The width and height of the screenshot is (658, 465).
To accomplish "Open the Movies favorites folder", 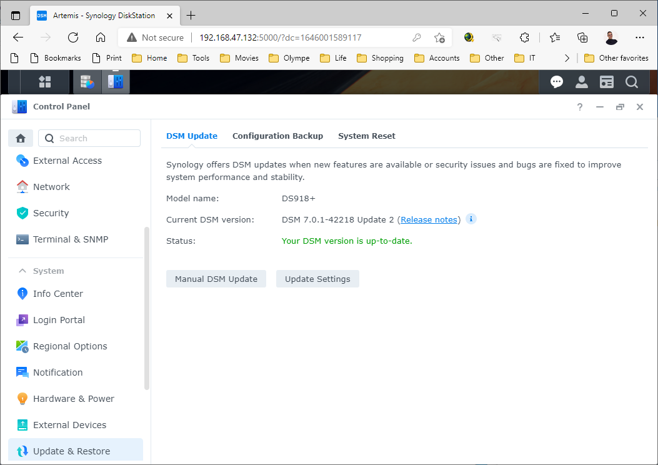I will coord(239,58).
